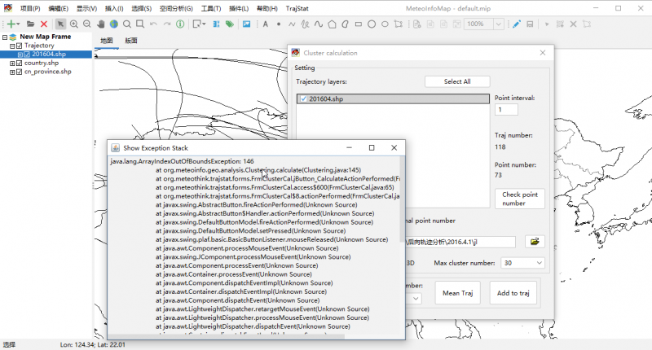Click the red Remove layer X icon

pos(44,24)
